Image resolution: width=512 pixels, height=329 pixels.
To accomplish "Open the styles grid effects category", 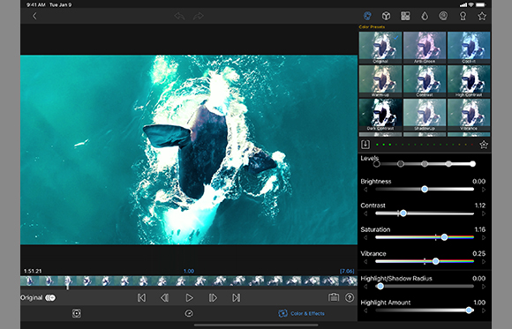I will pyautogui.click(x=405, y=16).
